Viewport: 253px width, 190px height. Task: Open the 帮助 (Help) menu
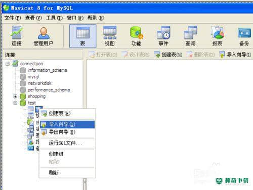tap(96, 18)
